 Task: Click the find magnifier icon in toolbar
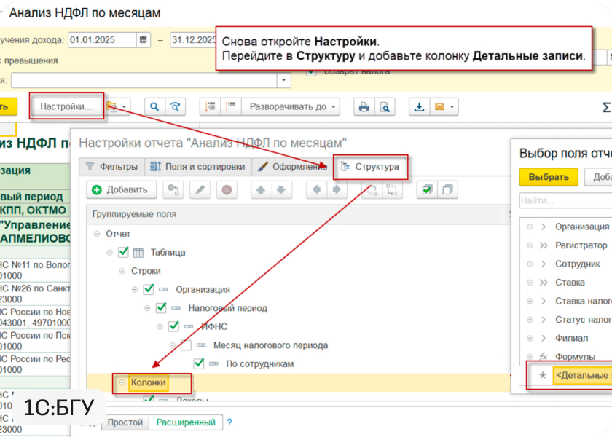click(154, 107)
